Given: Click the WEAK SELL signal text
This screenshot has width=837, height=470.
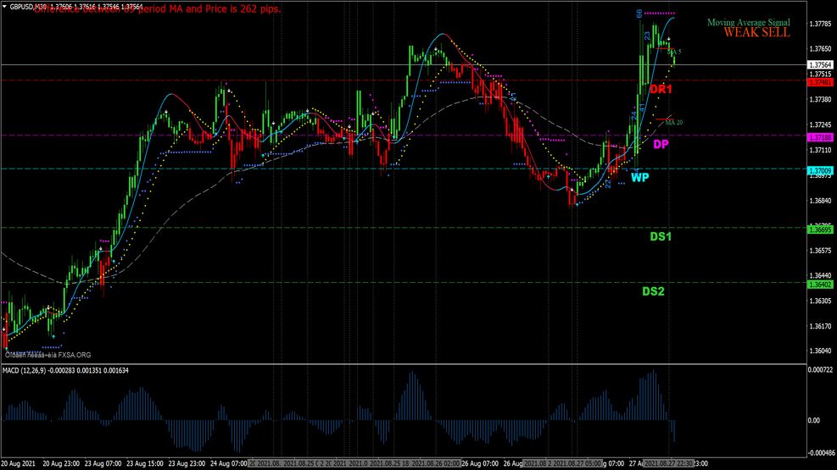Looking at the screenshot, I should tap(756, 33).
